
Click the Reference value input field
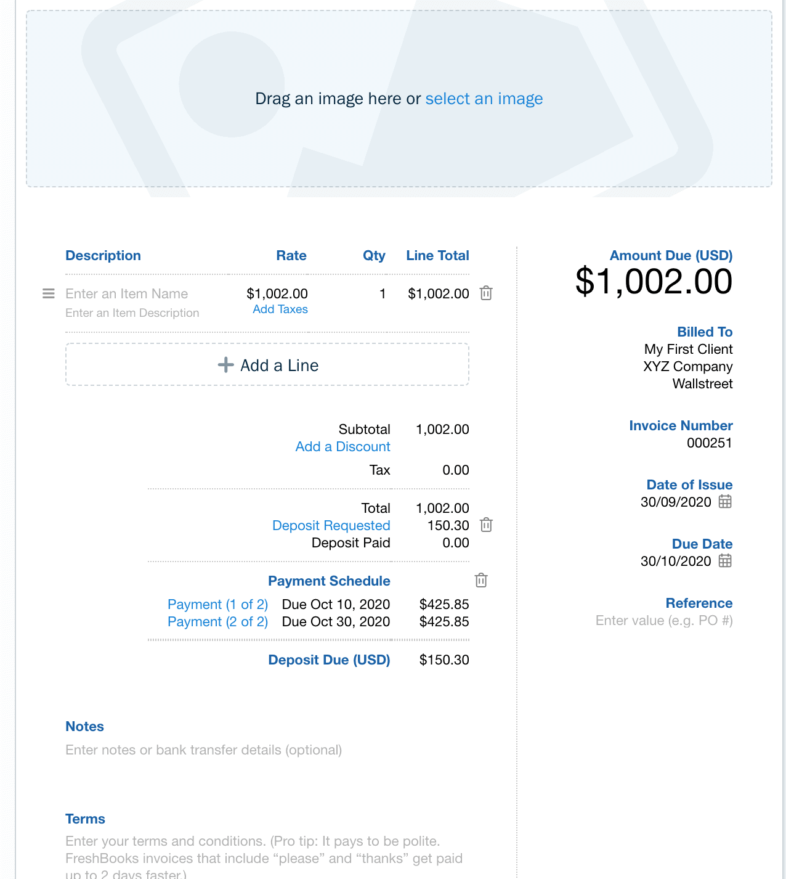click(x=664, y=621)
